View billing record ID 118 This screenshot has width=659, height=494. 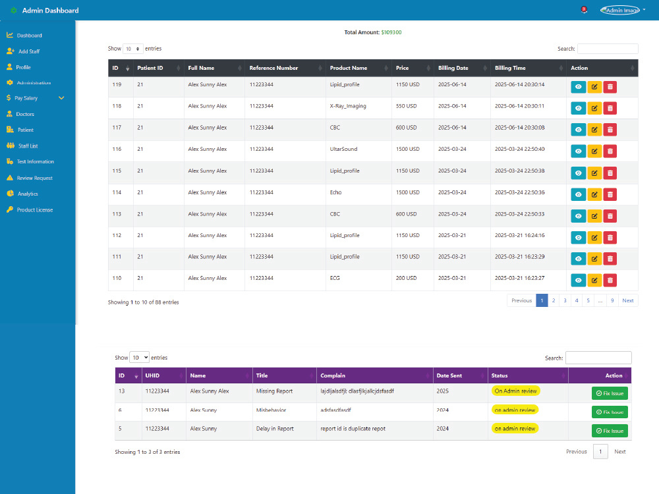(x=579, y=109)
